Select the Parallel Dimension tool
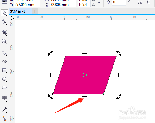155x123 pixels. [5, 110]
